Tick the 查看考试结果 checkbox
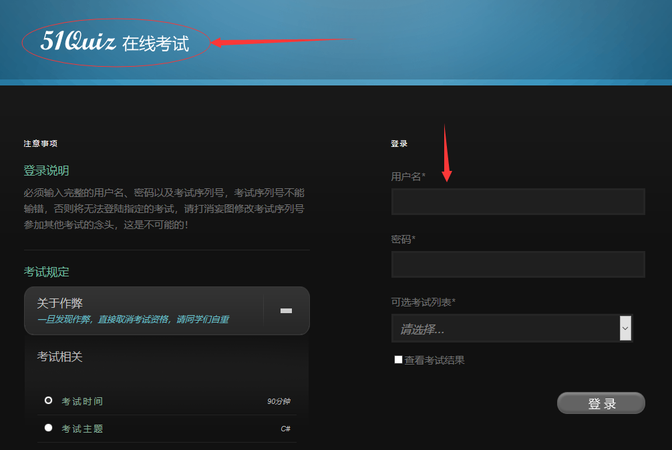Image resolution: width=672 pixels, height=450 pixels. (398, 360)
